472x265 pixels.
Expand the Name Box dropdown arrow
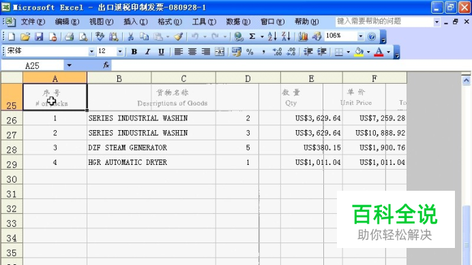point(70,65)
